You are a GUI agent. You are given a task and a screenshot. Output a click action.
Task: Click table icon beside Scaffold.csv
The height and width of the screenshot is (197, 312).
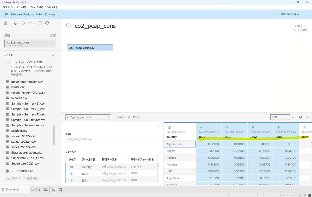(8, 131)
